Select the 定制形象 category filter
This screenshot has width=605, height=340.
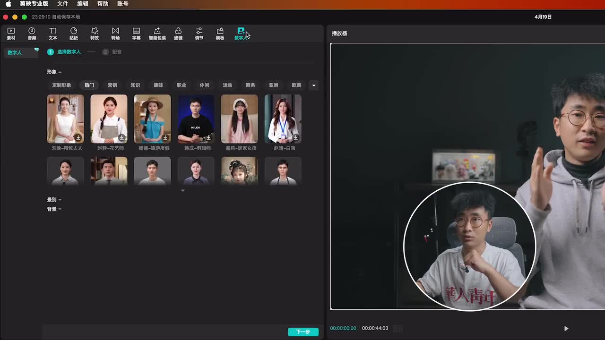coord(61,85)
